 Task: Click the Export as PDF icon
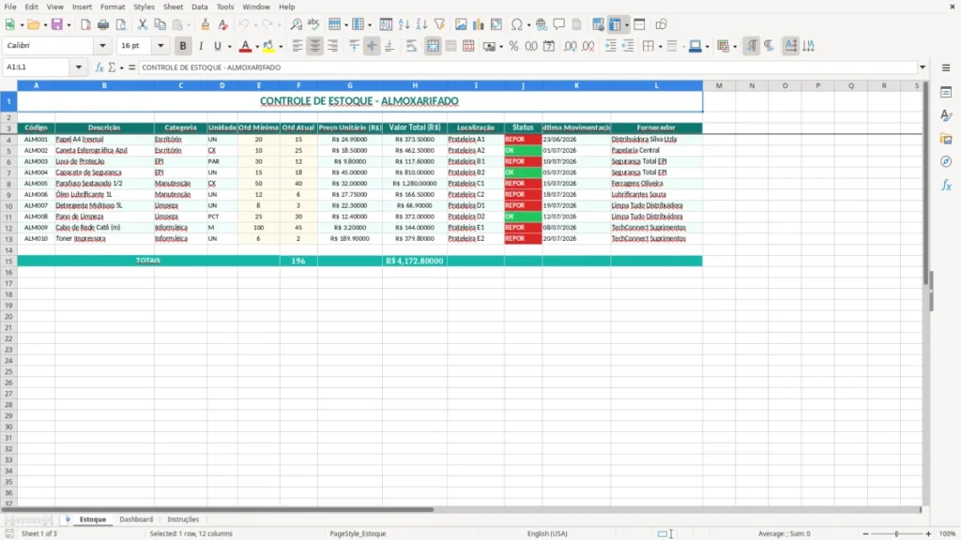(x=85, y=24)
